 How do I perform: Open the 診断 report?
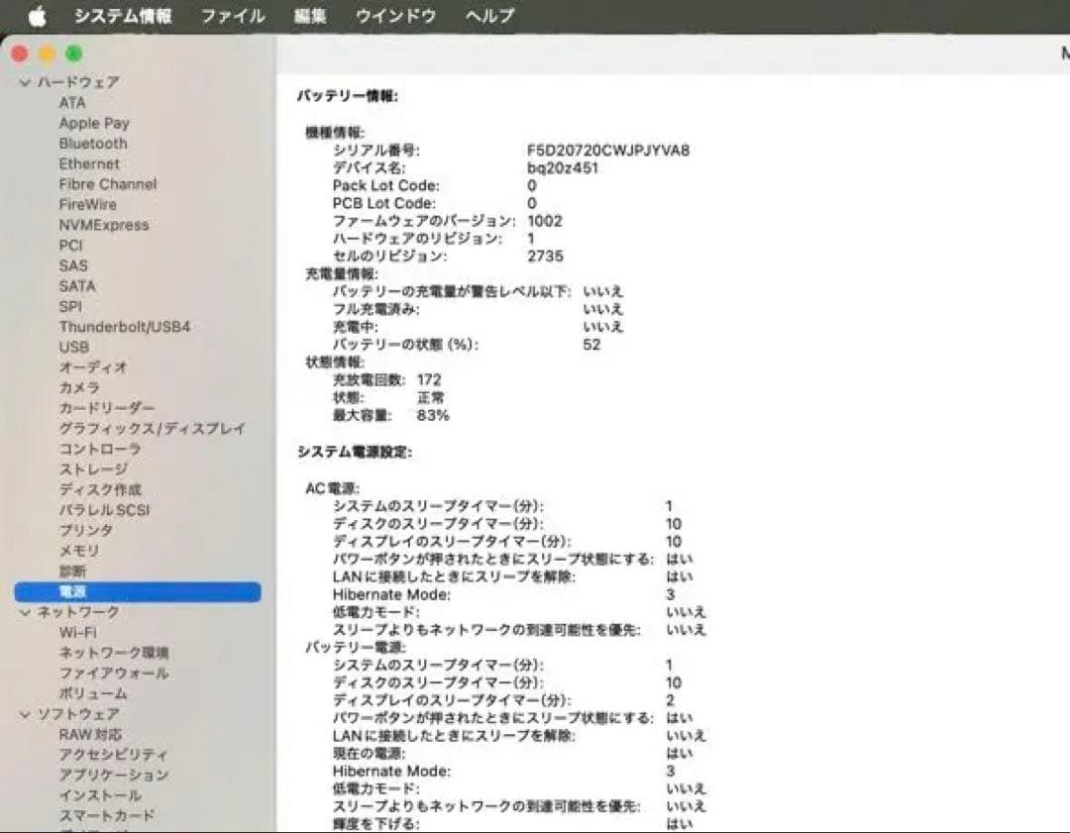[x=73, y=571]
